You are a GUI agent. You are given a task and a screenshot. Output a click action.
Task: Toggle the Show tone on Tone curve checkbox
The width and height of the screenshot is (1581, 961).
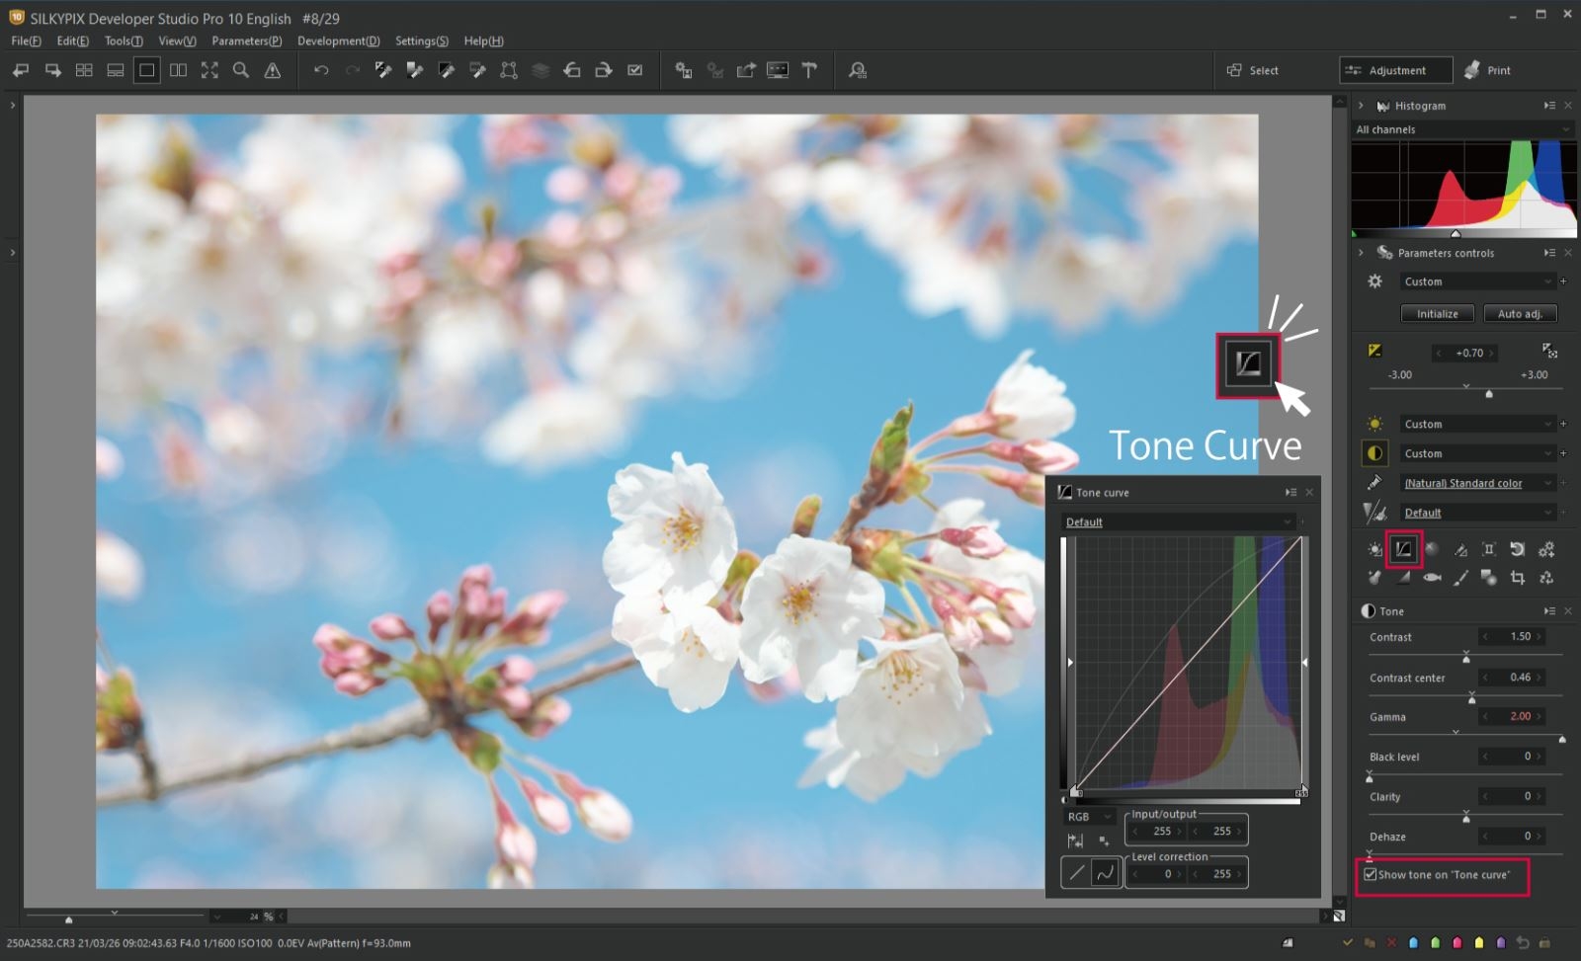1370,874
